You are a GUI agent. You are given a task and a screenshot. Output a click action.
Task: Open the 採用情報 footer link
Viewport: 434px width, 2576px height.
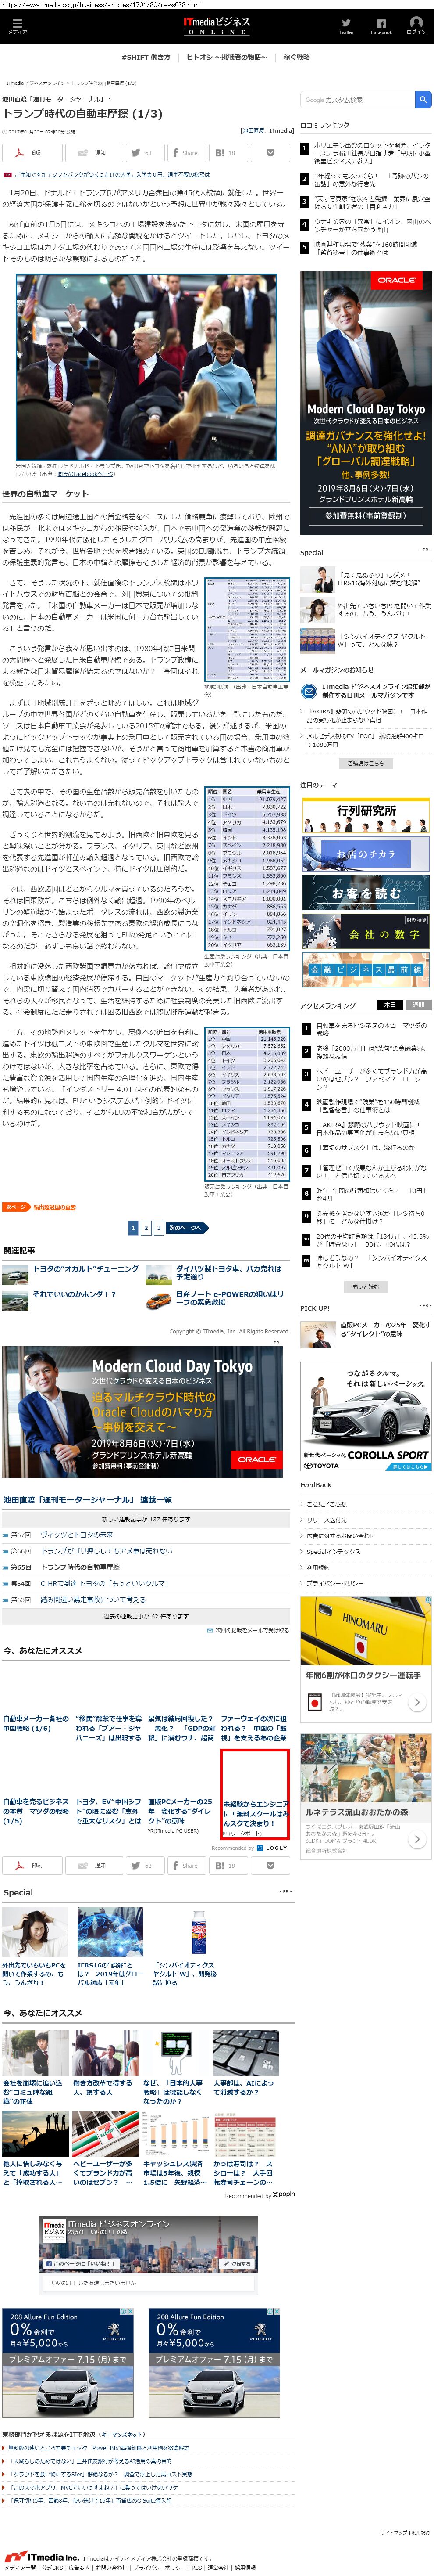pyautogui.click(x=245, y=2567)
